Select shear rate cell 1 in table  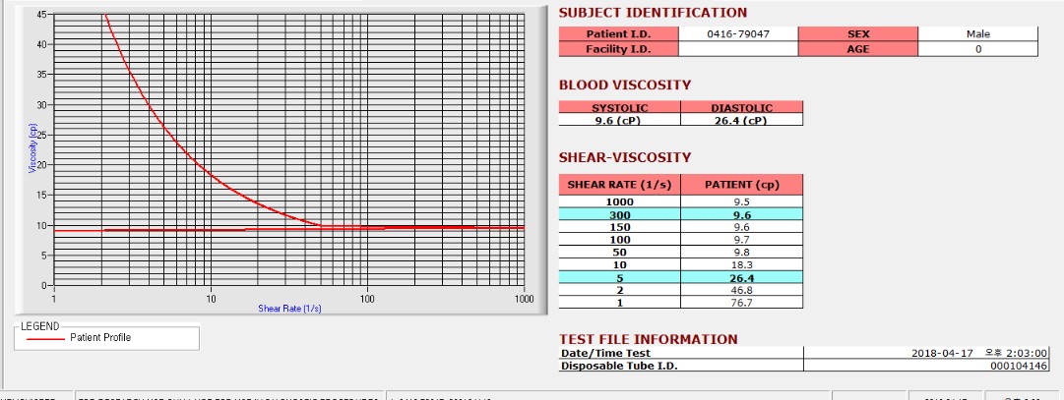pos(619,303)
